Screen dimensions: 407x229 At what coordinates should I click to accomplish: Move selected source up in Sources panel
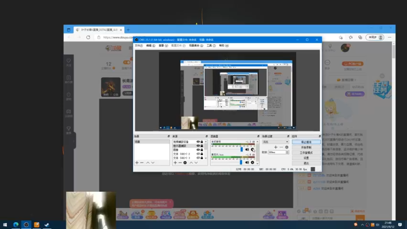(x=191, y=163)
